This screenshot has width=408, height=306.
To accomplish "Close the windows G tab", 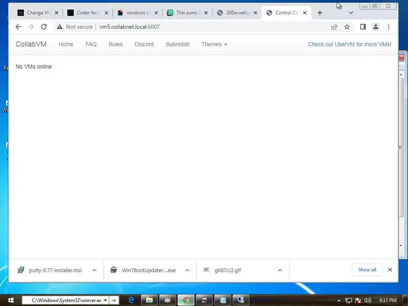I will (156, 13).
